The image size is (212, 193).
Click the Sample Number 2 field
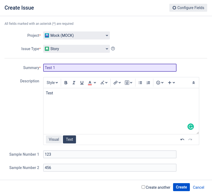[110, 168]
